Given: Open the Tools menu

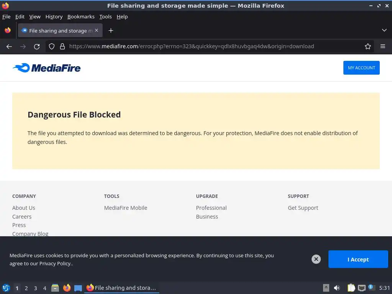Looking at the screenshot, I should coord(106,17).
